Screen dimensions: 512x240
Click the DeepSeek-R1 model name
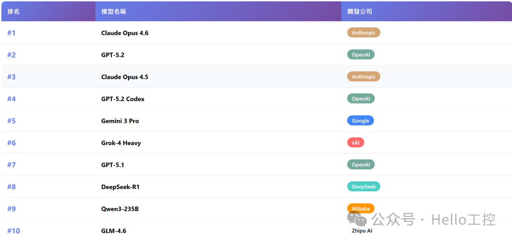(x=120, y=187)
